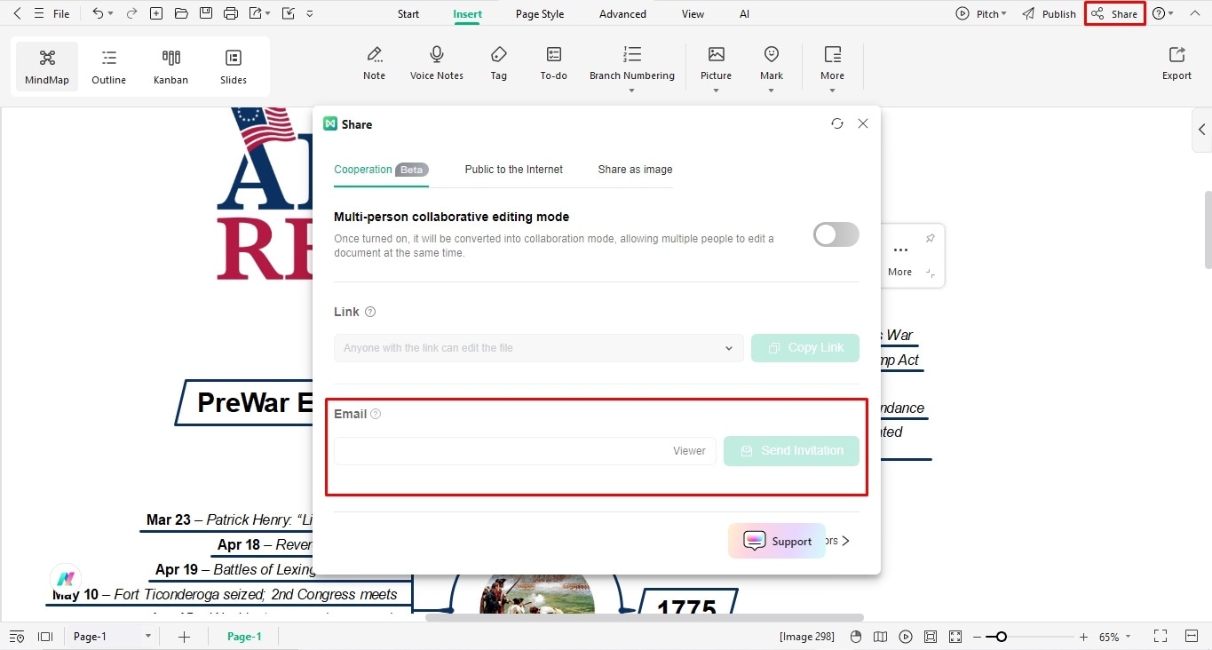The image size is (1212, 650).
Task: Insert Voice Notes
Action: [437, 64]
